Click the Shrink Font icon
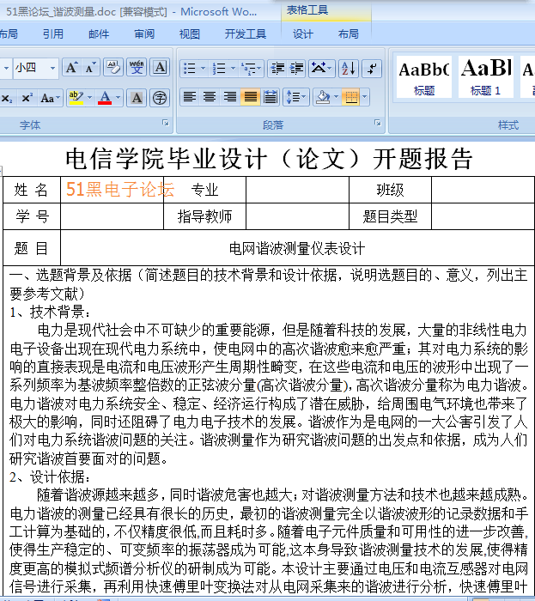Image resolution: width=535 pixels, height=601 pixels. [90, 68]
